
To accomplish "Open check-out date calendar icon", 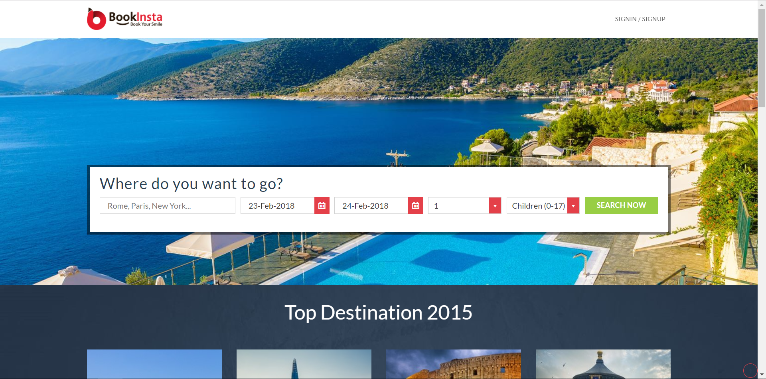I will [x=416, y=205].
